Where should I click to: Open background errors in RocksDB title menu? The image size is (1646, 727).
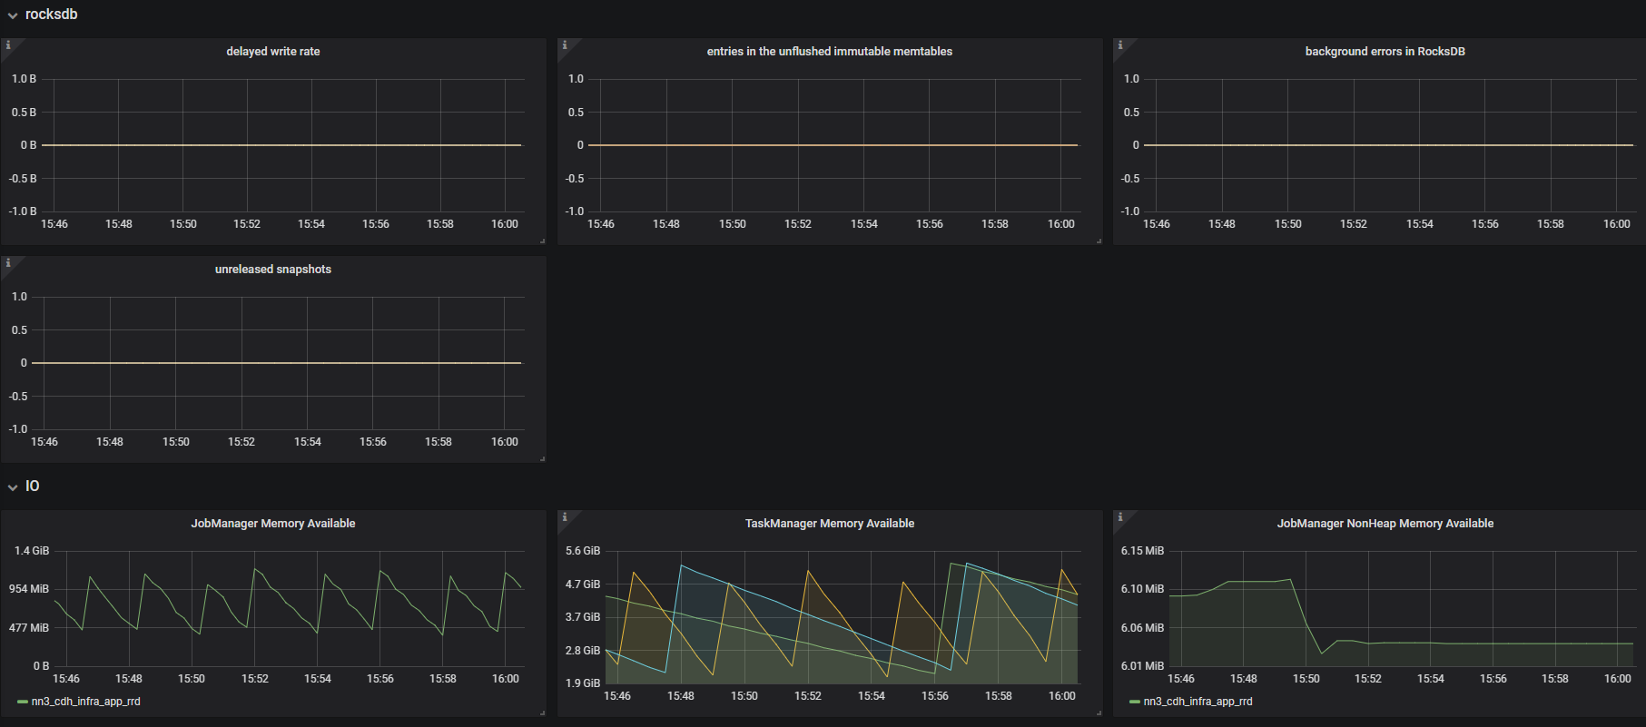pos(1385,52)
